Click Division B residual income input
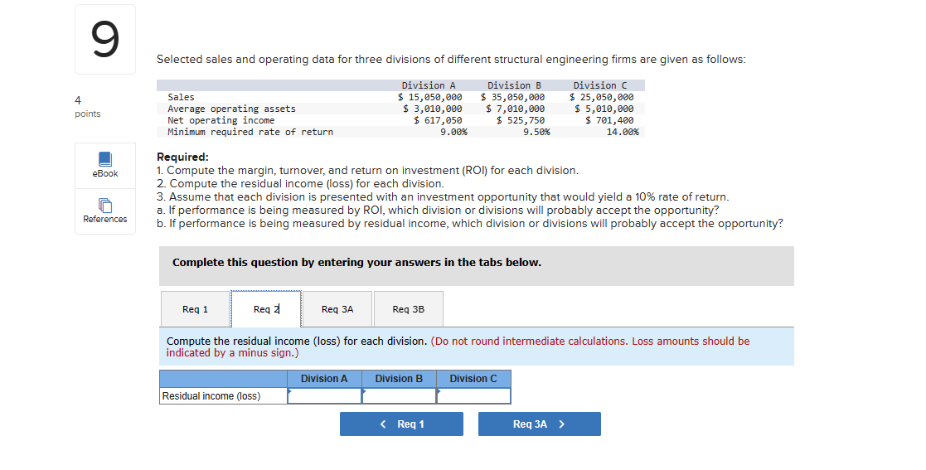This screenshot has height=470, width=926. click(x=400, y=395)
